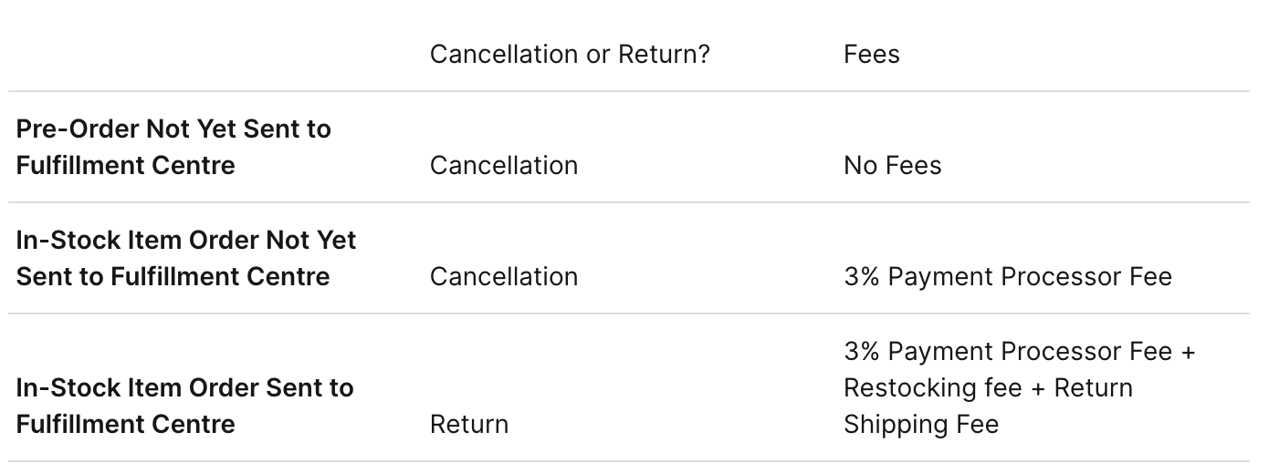Click the "In-Stock Item Order Not Yet" row label
The image size is (1269, 463).
[x=186, y=241]
